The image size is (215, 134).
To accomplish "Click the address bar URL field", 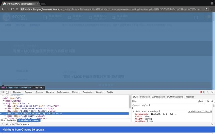I will point(113,9).
